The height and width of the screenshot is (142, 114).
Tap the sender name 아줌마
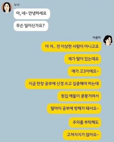[97, 38]
